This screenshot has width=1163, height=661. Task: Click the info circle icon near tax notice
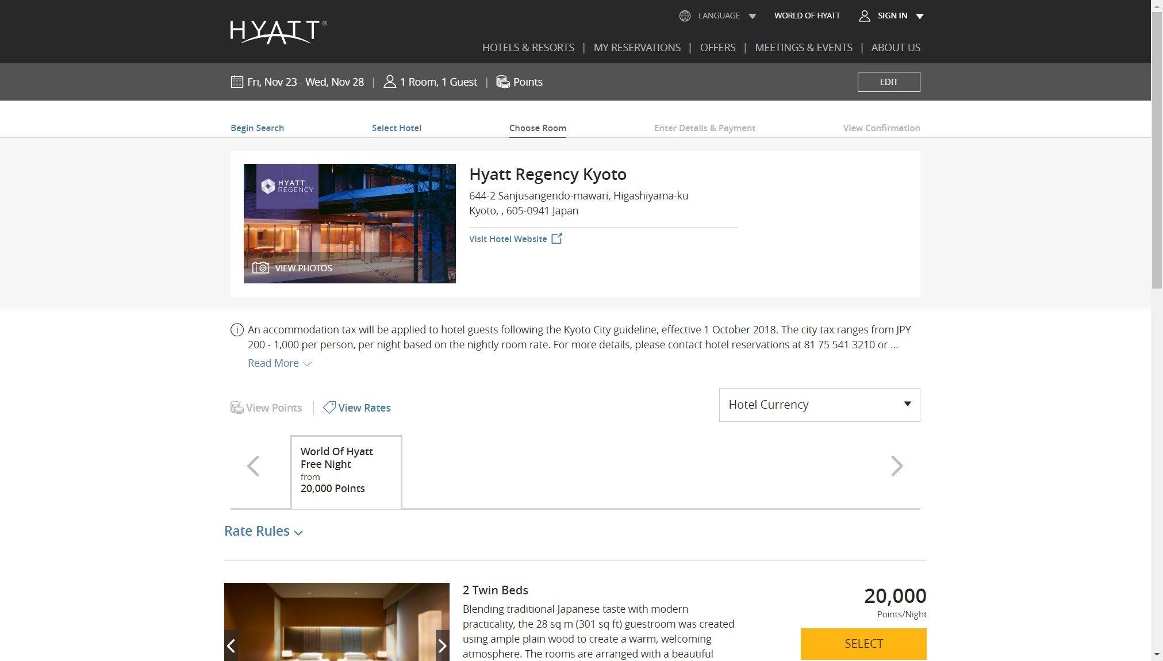pos(237,330)
